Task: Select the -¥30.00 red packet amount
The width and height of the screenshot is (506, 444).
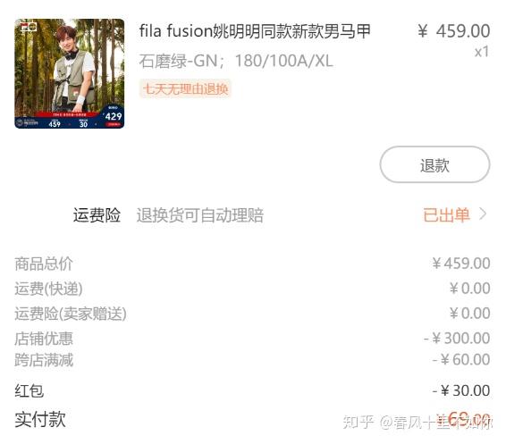Action: tap(461, 390)
